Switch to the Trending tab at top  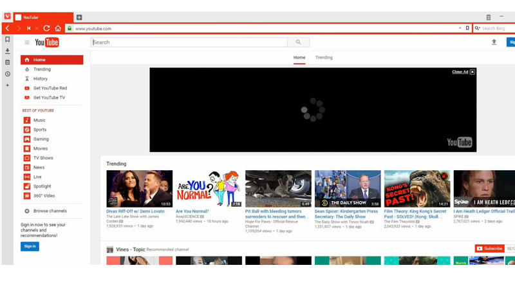[324, 57]
